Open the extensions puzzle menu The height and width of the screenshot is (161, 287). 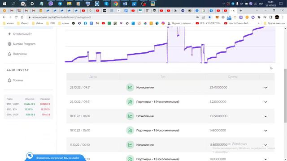[259, 17]
